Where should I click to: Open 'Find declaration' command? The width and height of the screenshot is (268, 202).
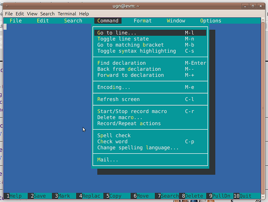(121, 63)
